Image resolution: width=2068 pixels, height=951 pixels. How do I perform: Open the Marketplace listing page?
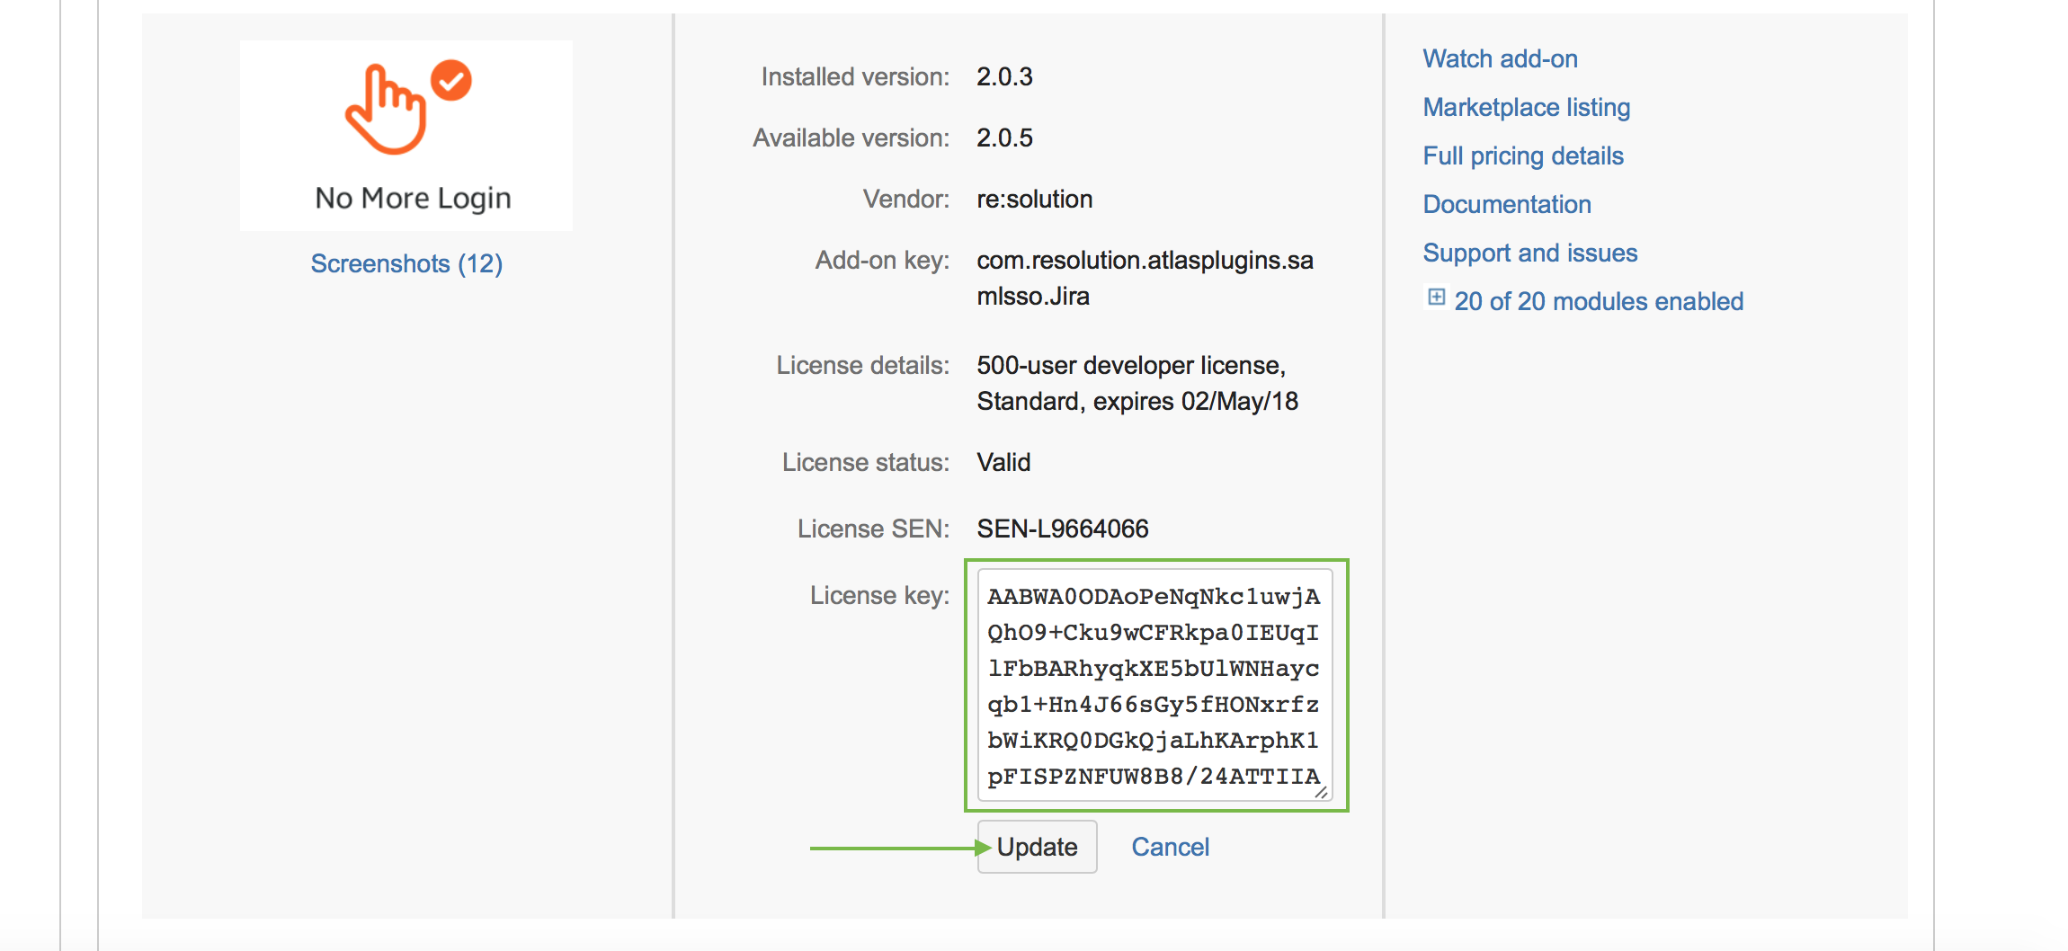1526,107
